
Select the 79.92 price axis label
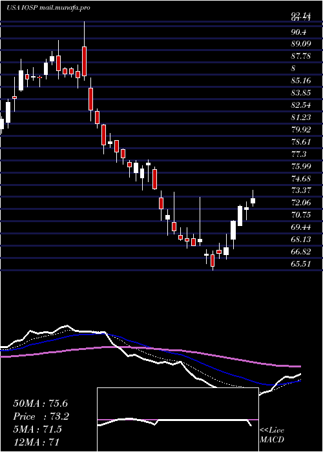click(x=302, y=129)
